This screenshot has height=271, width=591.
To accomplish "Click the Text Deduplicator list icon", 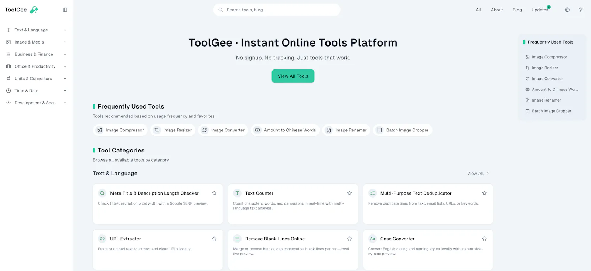I will (373, 193).
